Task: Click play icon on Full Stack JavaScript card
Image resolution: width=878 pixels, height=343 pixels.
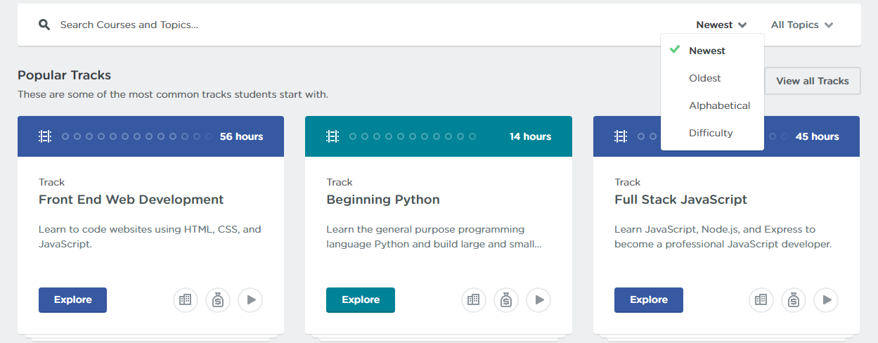Action: (x=826, y=300)
